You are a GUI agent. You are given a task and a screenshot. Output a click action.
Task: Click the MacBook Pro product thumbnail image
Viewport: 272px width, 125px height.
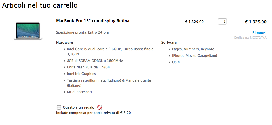click(27, 31)
